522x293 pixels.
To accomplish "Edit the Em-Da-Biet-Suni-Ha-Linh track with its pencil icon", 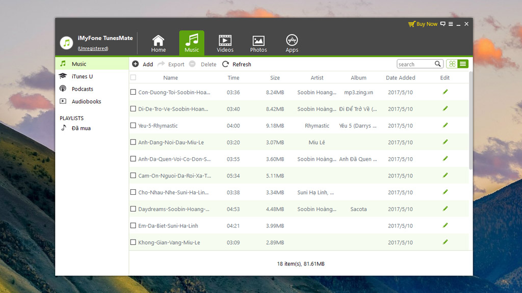I will coord(445,225).
